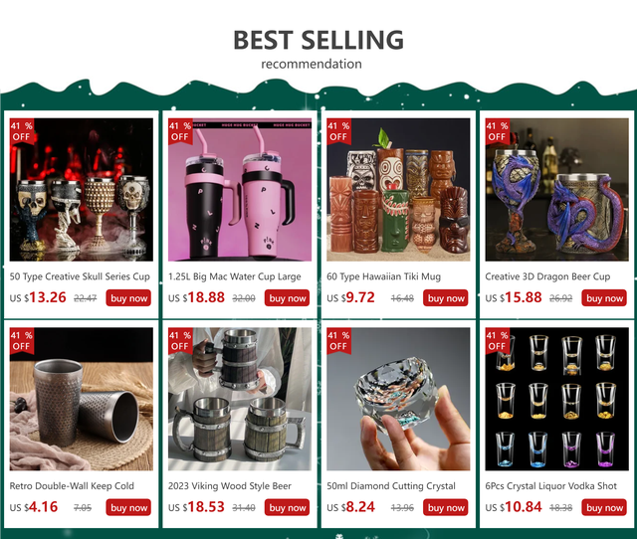This screenshot has height=539, width=637.
Task: Open the tiki mugs product image
Action: coord(398,190)
